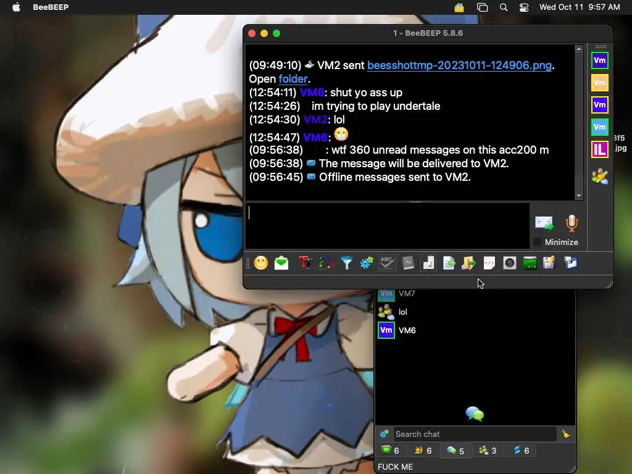Screen dimensions: 632x474
Task: Switch to the green screen tab showing 6
Action: (390, 451)
